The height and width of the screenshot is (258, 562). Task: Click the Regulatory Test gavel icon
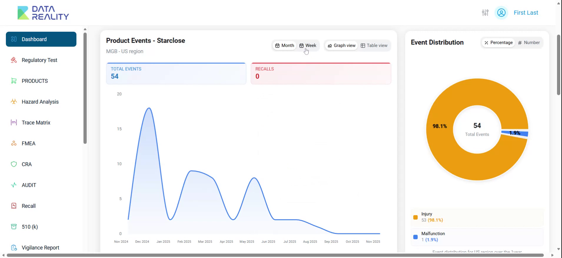(14, 60)
